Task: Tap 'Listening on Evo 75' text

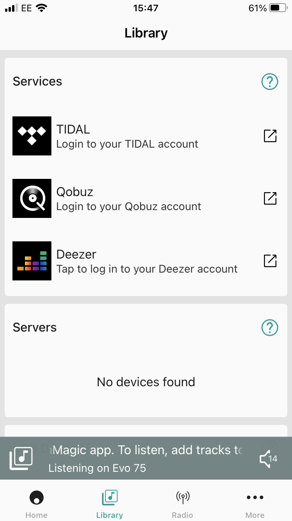Action: coord(97,468)
